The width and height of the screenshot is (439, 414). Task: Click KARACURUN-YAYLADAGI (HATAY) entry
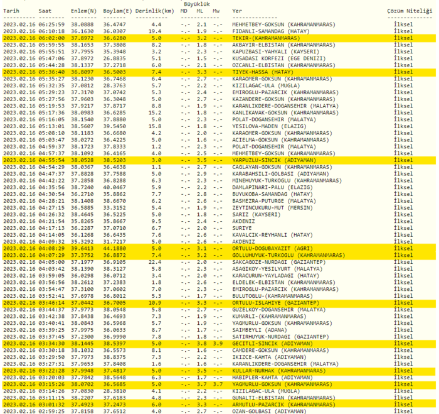point(275,276)
